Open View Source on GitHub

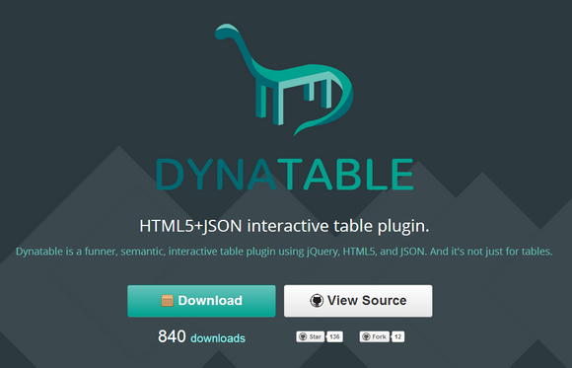[358, 301]
